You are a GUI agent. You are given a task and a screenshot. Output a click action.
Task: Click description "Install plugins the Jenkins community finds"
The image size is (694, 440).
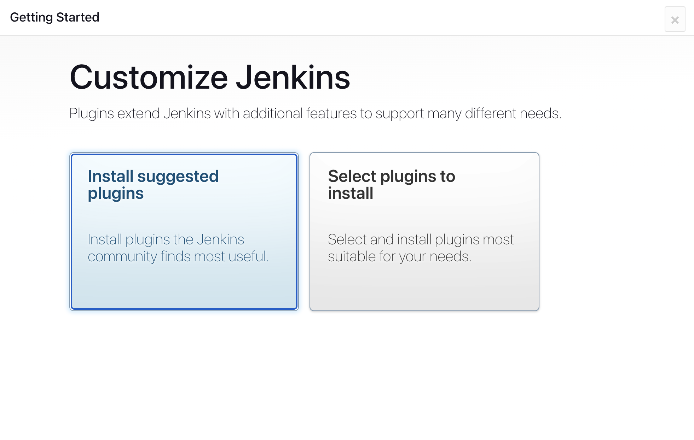point(178,248)
